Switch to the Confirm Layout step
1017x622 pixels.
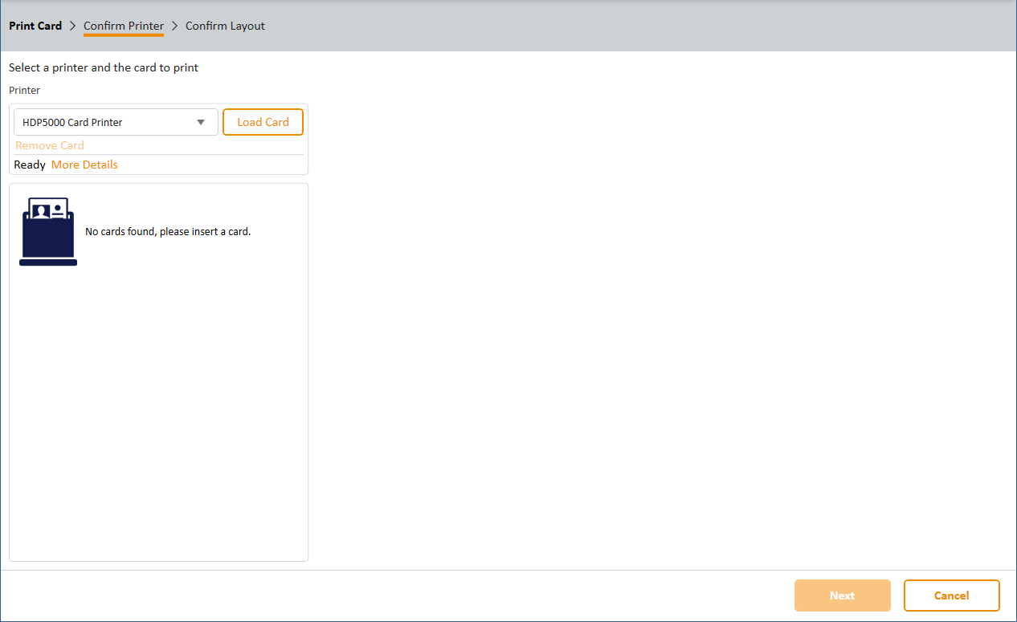pyautogui.click(x=225, y=26)
